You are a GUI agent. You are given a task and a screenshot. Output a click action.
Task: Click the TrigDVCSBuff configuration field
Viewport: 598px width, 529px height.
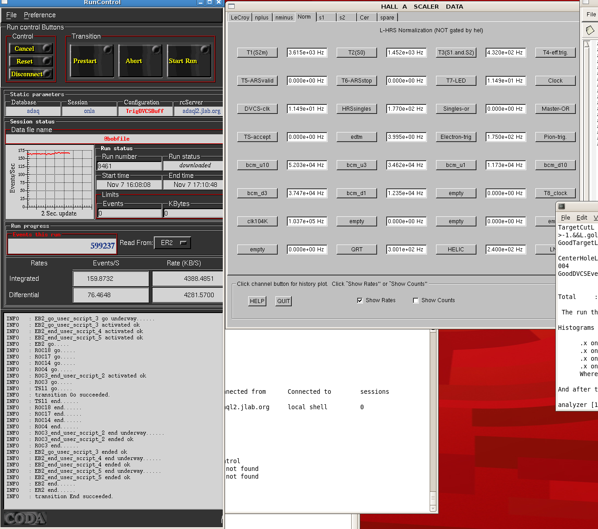pyautogui.click(x=145, y=111)
